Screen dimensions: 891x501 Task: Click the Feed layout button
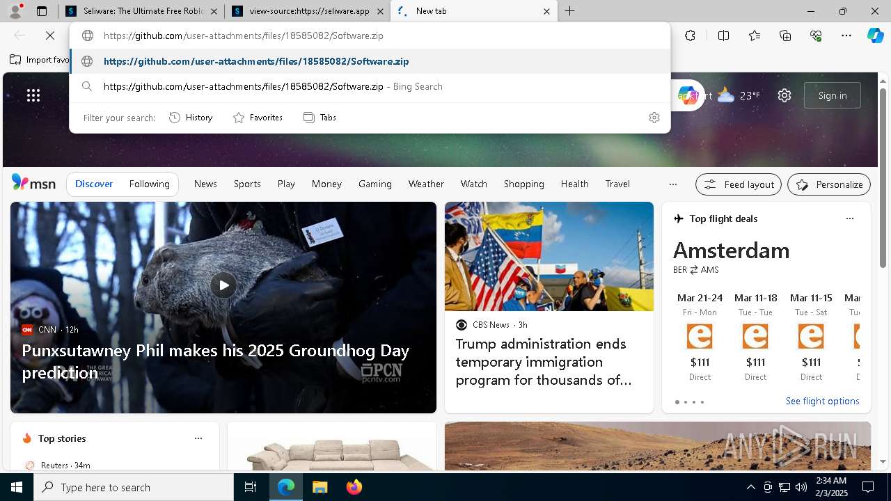click(739, 184)
